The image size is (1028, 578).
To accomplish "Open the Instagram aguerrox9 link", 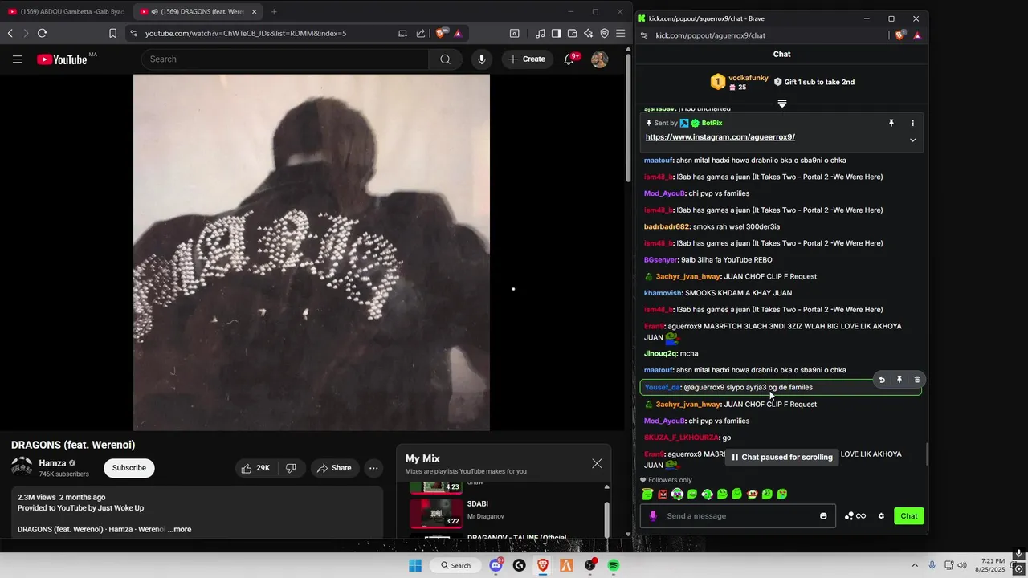I will tap(720, 137).
